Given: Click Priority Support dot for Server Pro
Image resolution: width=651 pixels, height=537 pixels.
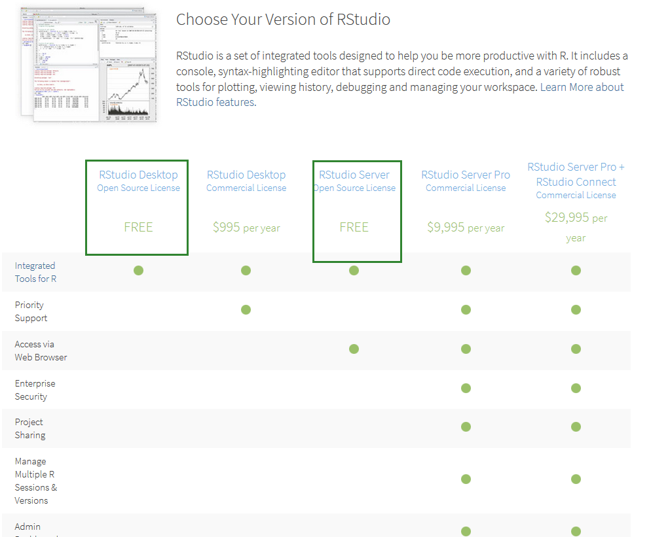Looking at the screenshot, I should tap(466, 310).
